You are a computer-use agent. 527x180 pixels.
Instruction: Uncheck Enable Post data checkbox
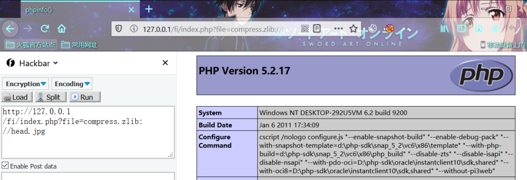[5, 165]
